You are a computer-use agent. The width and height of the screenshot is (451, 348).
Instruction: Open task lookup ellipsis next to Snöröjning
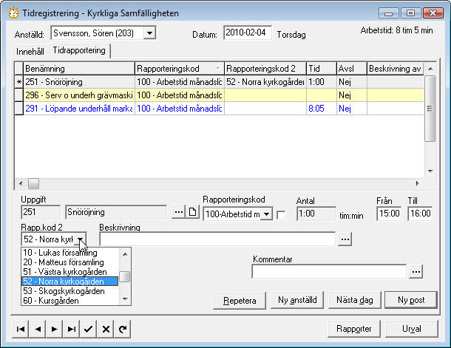tap(178, 212)
